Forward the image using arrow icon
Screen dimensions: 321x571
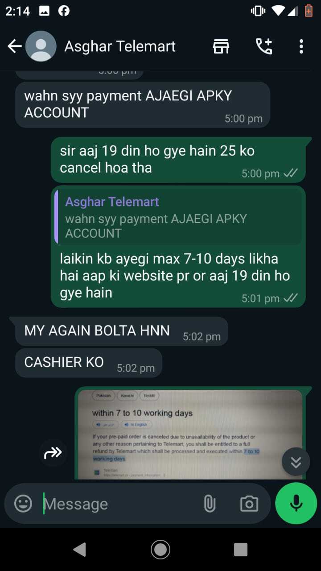point(53,453)
